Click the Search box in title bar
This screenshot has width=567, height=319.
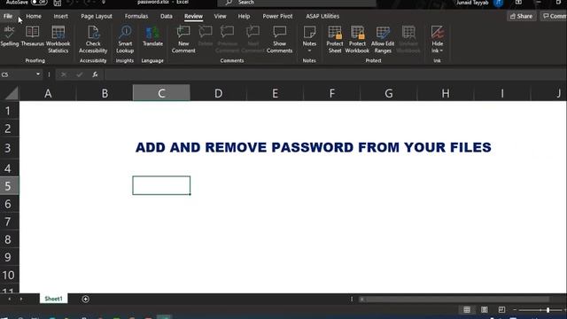point(297,3)
